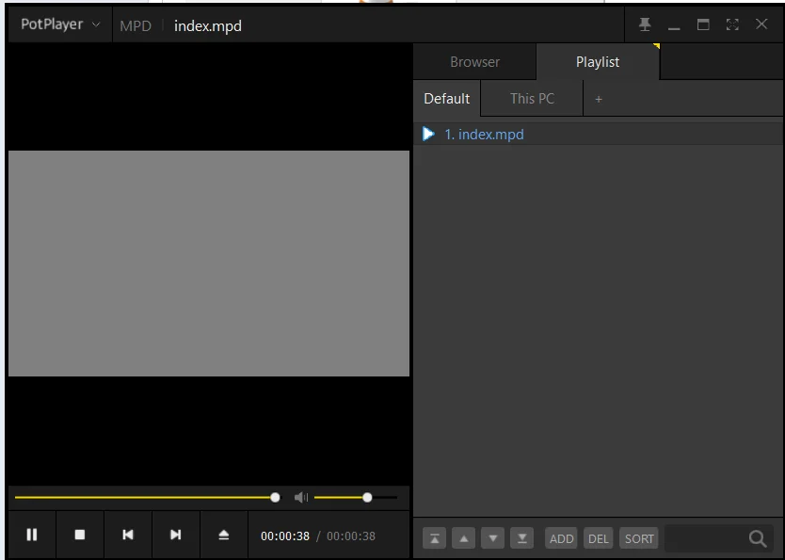Move playlist item to the bottom
The width and height of the screenshot is (785, 560).
521,538
